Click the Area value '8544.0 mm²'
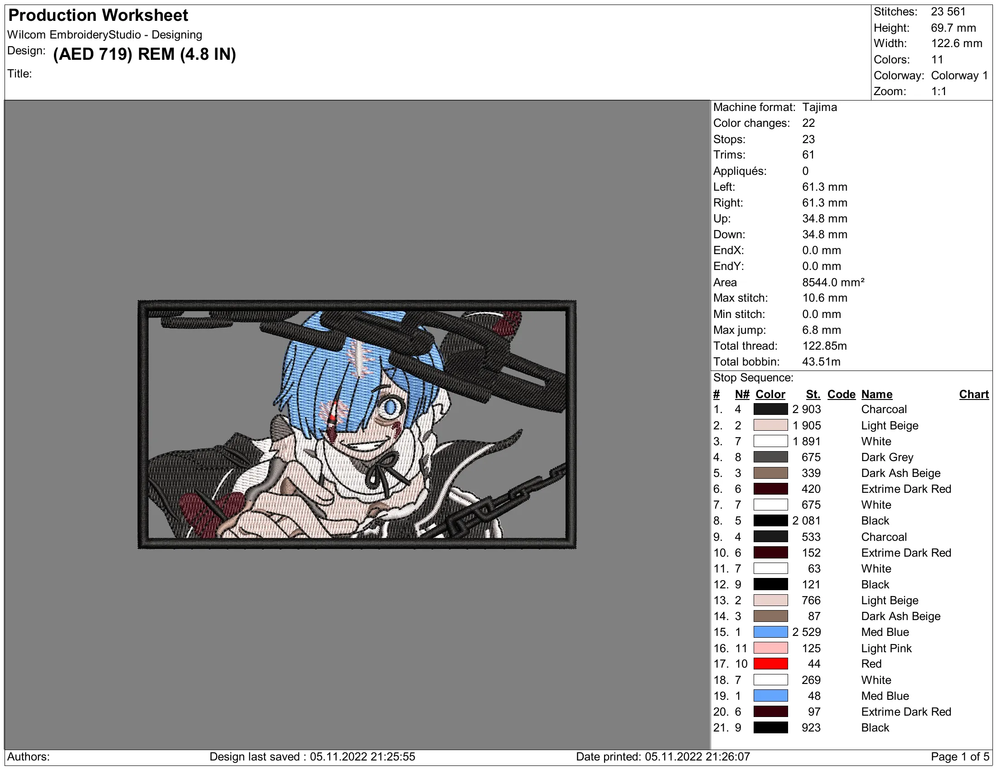 [x=833, y=282]
